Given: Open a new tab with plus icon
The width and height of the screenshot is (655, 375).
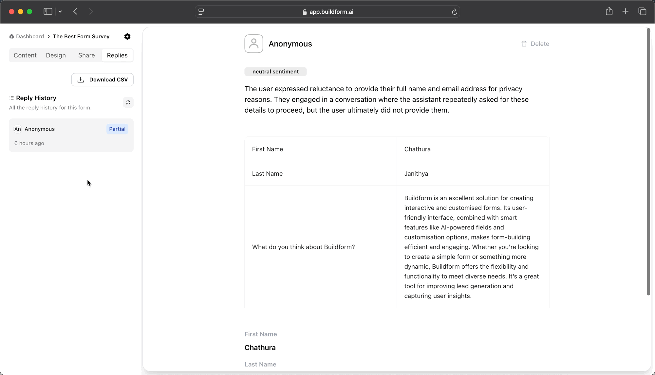Looking at the screenshot, I should 626,11.
